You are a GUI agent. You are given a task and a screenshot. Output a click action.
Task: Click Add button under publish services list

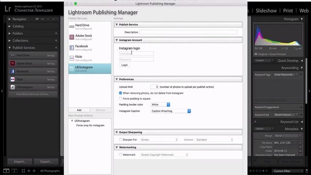coord(79,110)
